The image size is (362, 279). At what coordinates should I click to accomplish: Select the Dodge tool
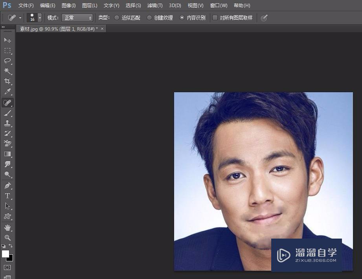[x=7, y=174]
